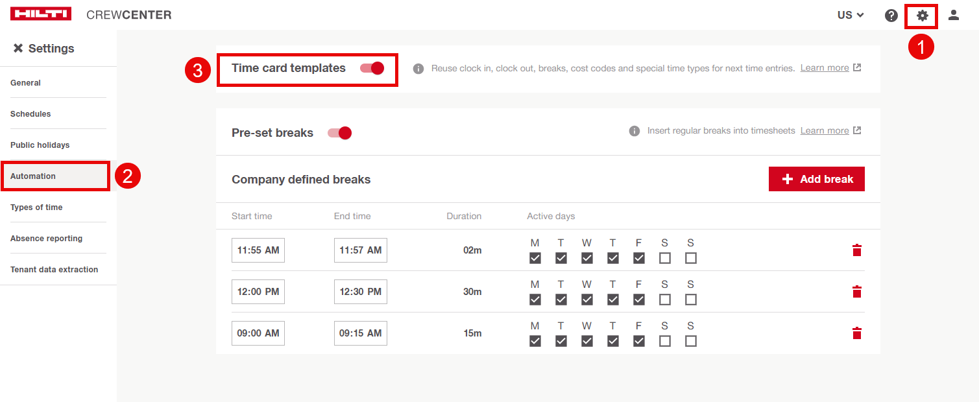Image resolution: width=979 pixels, height=402 pixels.
Task: Open the user profile icon
Action: pyautogui.click(x=953, y=15)
